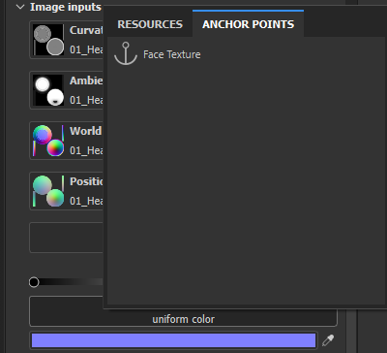Open the purple uniform color swatch
This screenshot has height=353, width=387.
click(173, 340)
